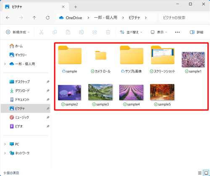Select the sample4 lavender field image
The height and width of the screenshot is (176, 210).
[131, 95]
